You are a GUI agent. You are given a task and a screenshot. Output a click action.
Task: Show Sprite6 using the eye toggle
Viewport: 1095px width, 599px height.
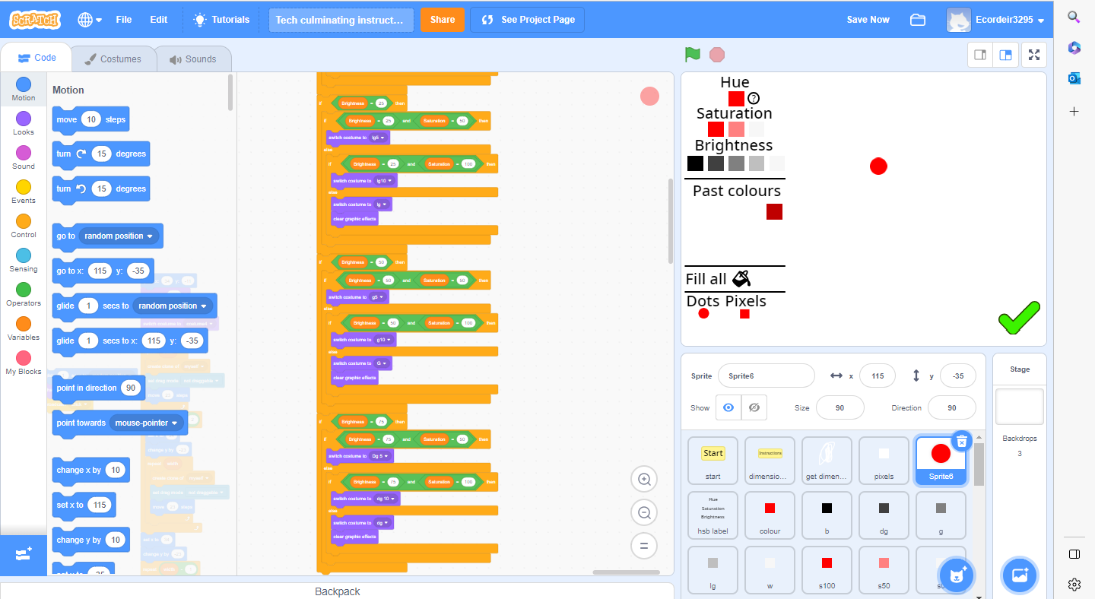point(728,407)
